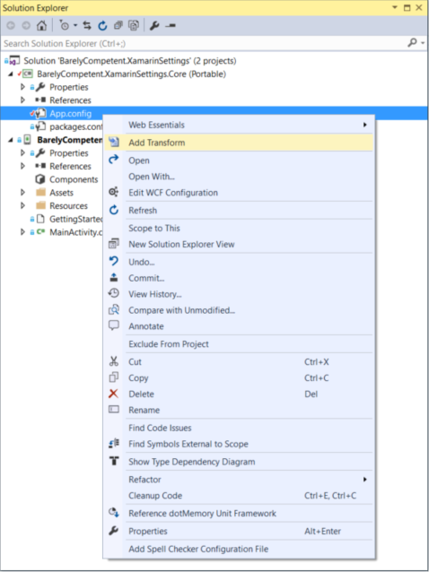Choose Commit... from the menu

coord(239,278)
